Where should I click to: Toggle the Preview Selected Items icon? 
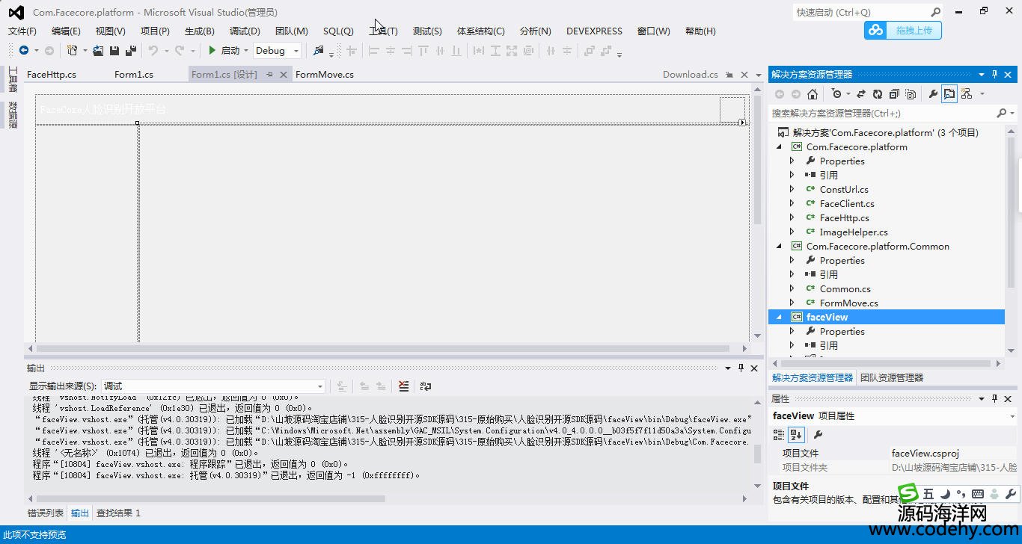pos(949,93)
